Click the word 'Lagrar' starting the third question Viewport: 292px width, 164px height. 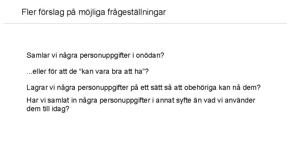(36, 88)
